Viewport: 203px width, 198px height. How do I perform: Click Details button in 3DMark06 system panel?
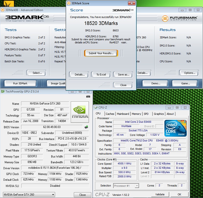pos(144,73)
